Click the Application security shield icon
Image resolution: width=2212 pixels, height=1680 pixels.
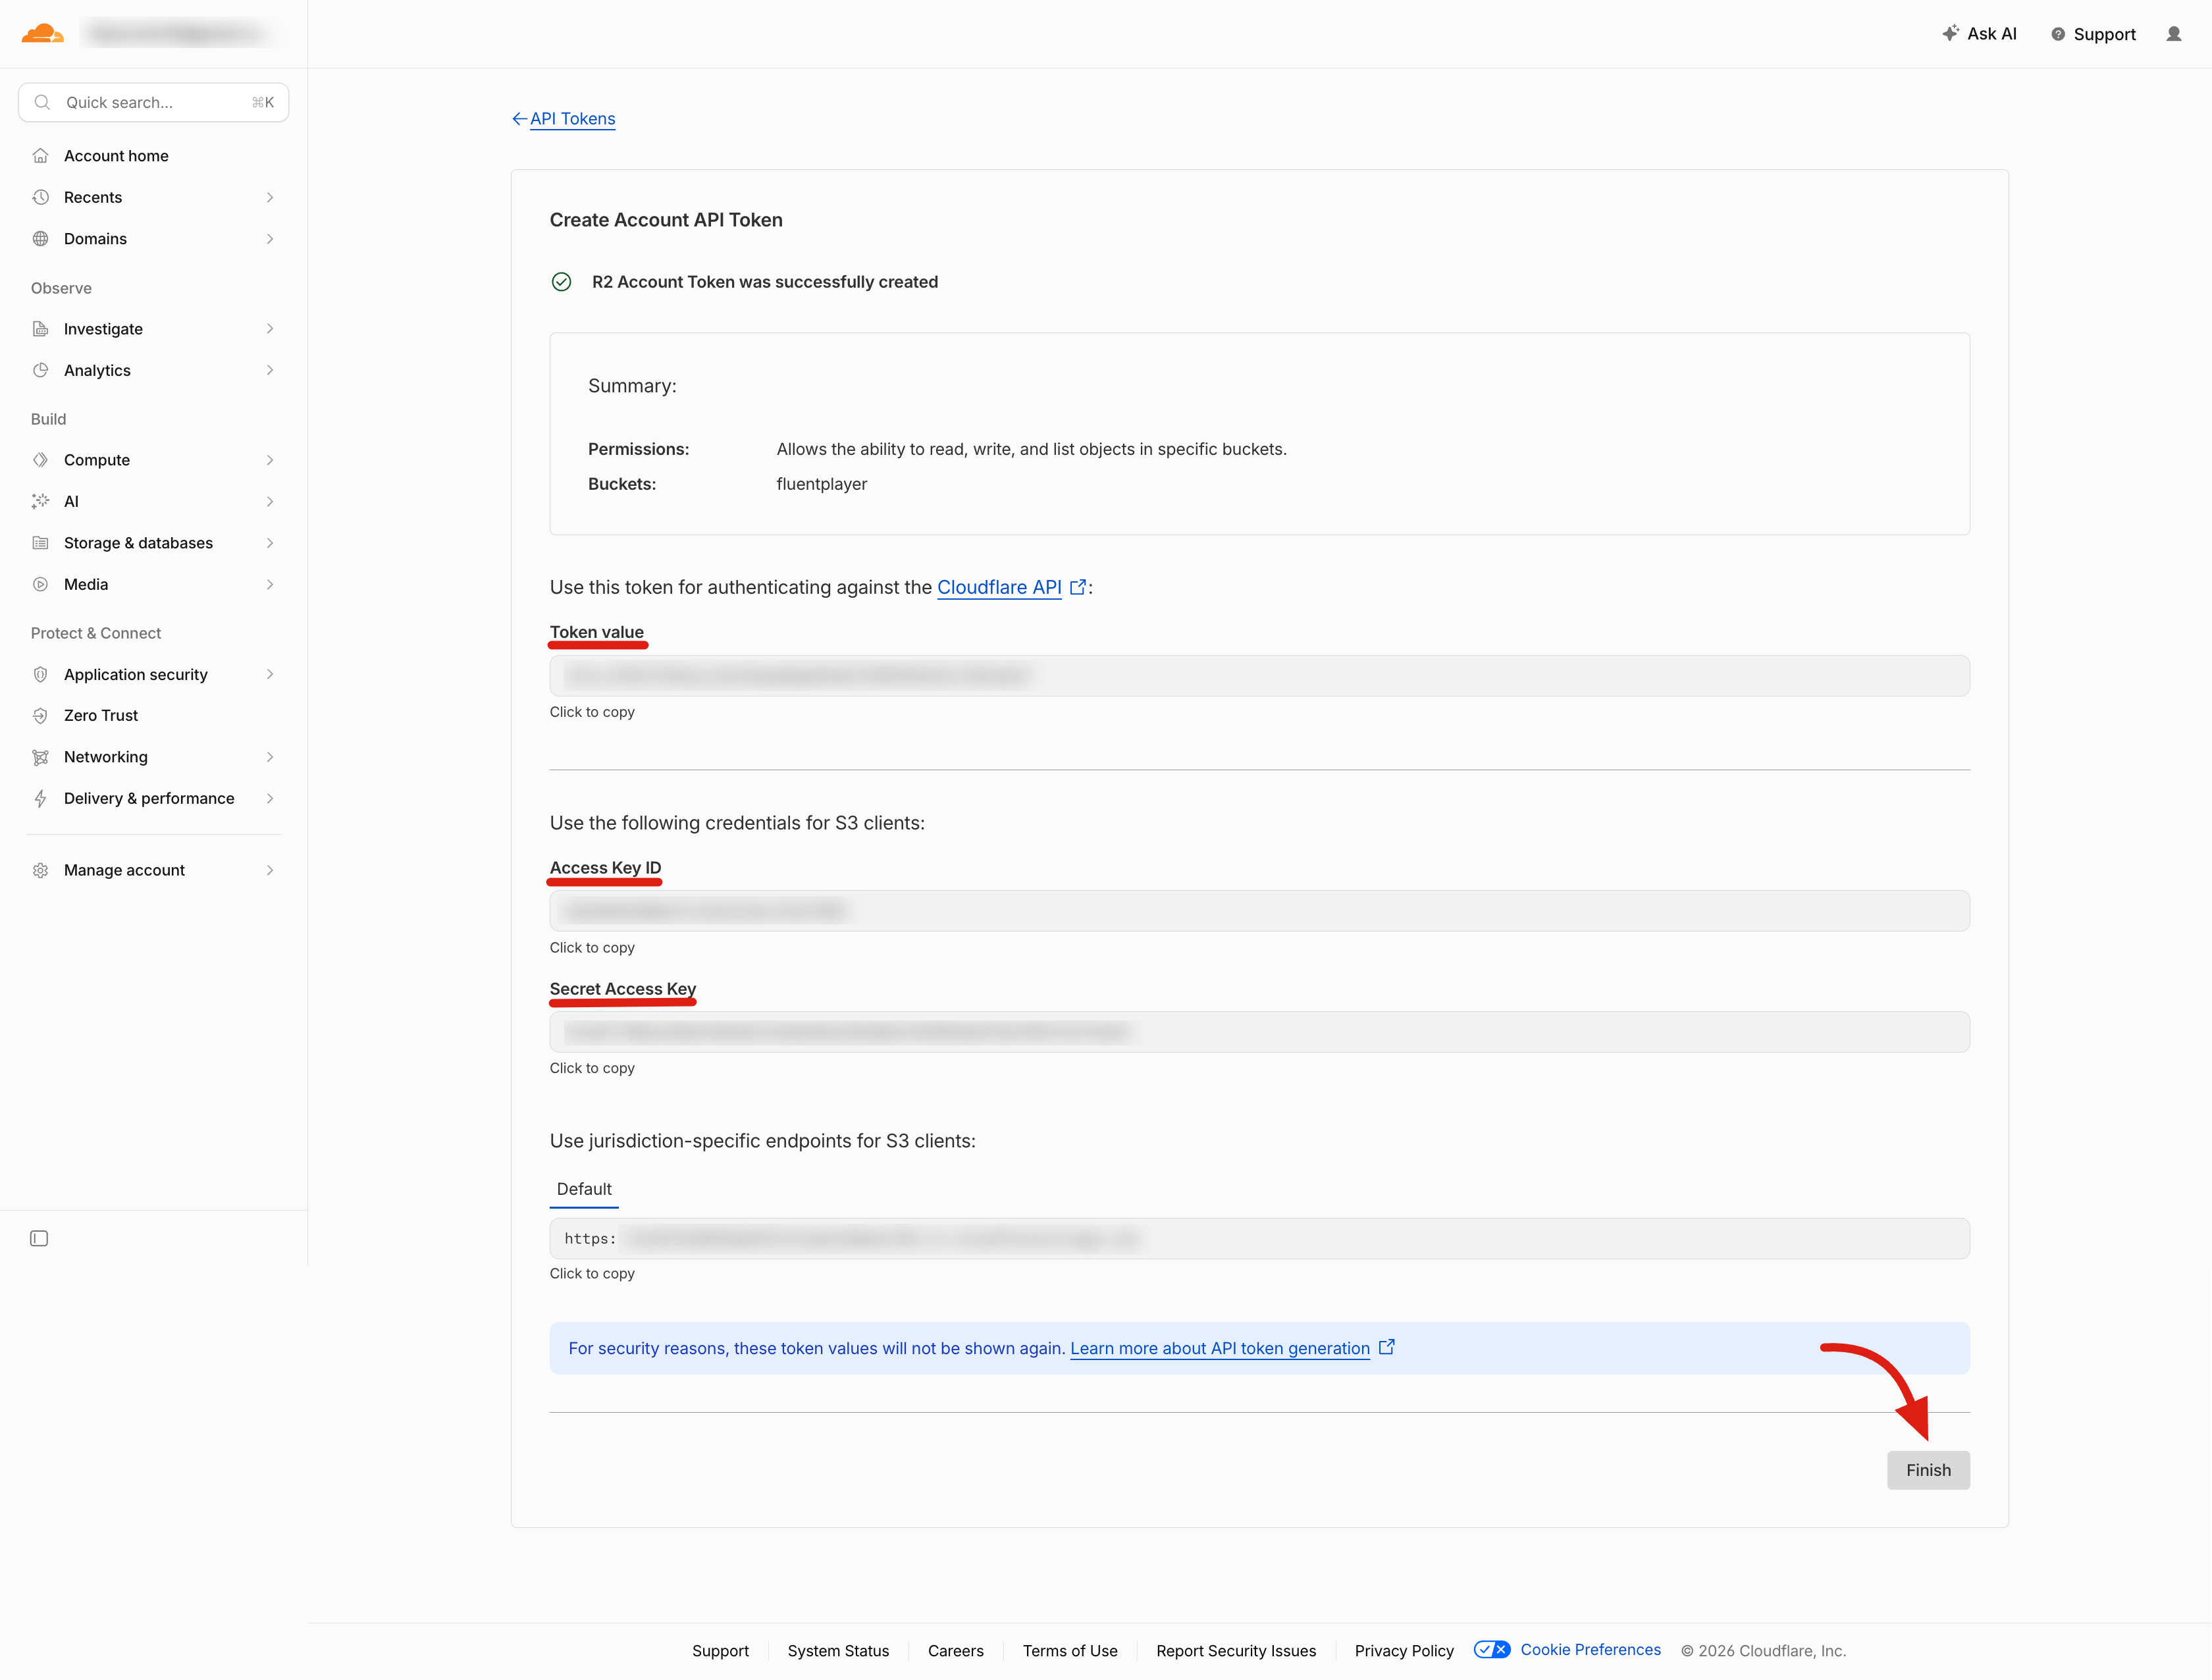(40, 674)
